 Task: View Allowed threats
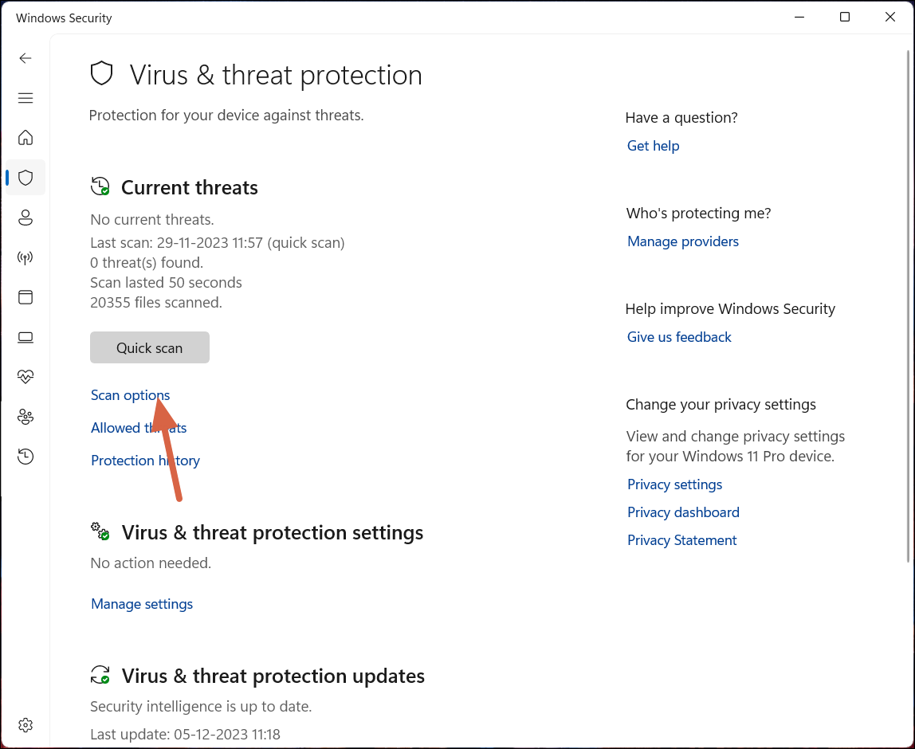tap(138, 428)
